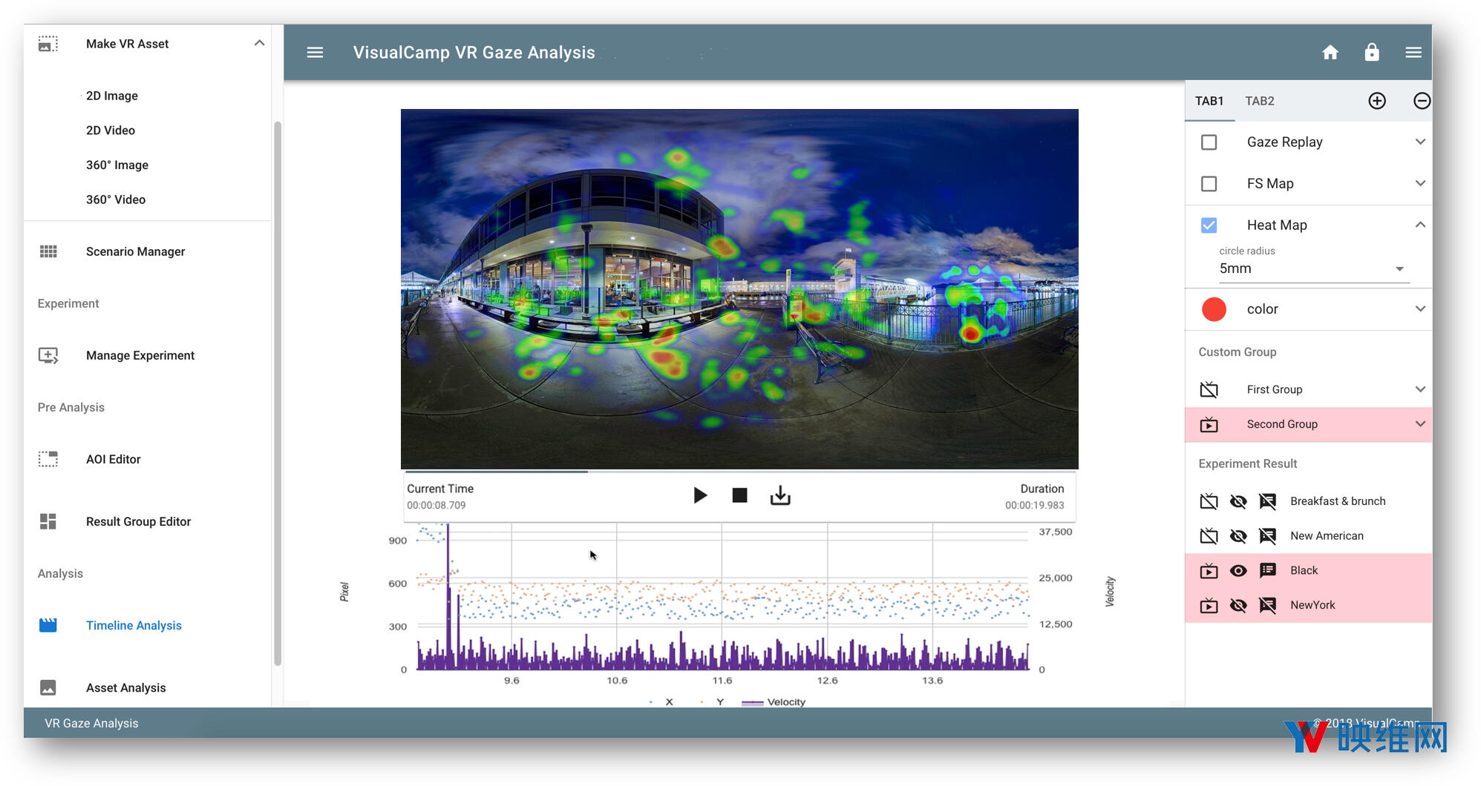Screen dimensions: 1481x786
Task: Enable the Gaze Replay checkbox
Action: [x=1209, y=142]
